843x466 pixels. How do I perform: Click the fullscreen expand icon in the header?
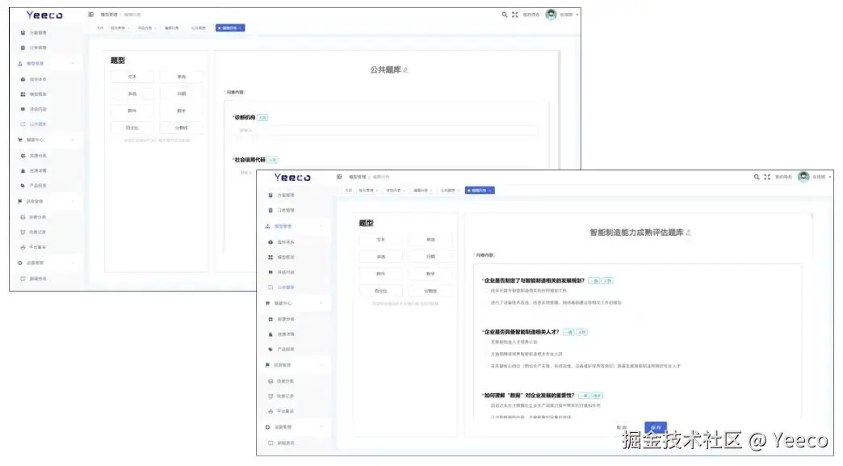[767, 177]
